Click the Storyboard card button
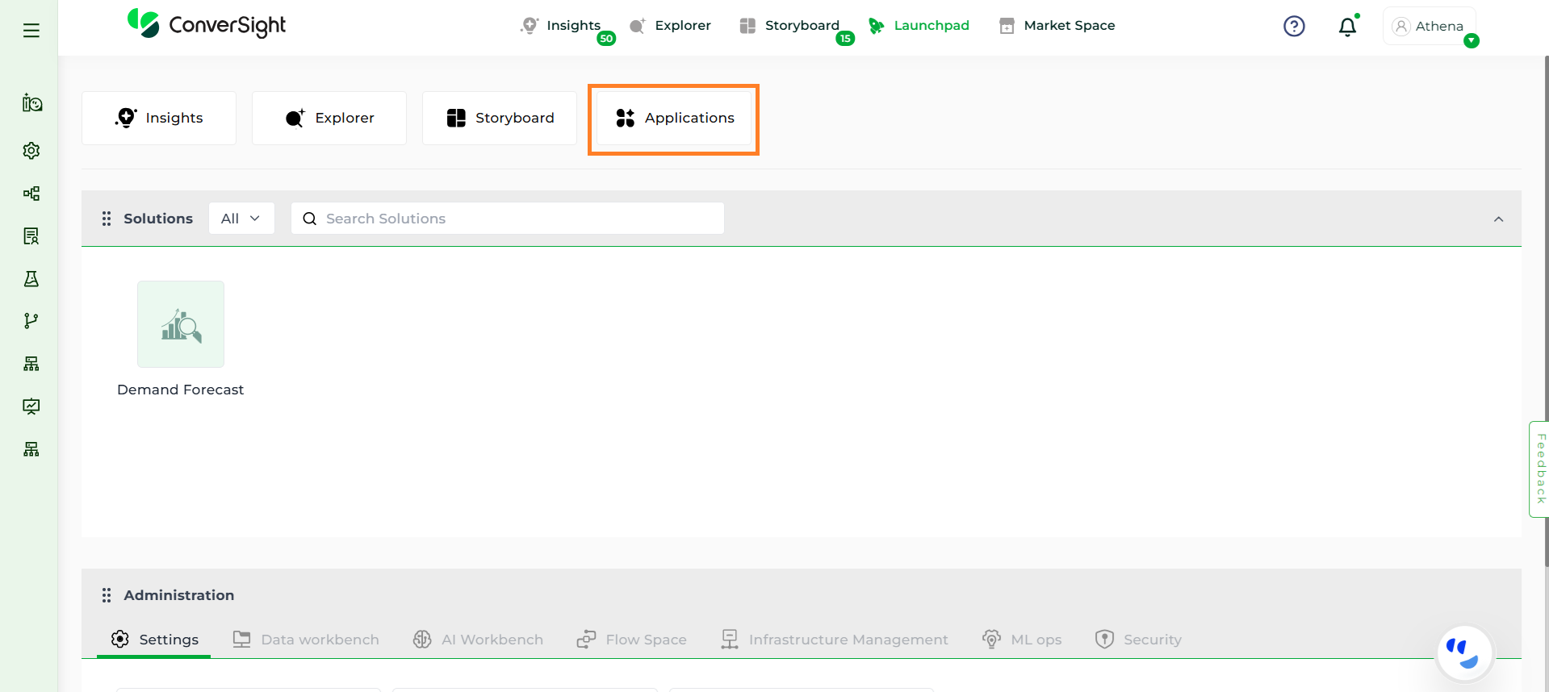1549x692 pixels. click(x=500, y=119)
